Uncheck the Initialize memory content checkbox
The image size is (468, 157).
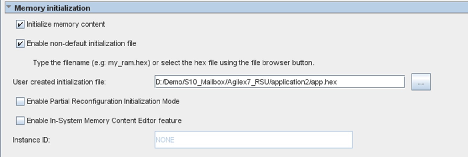point(20,24)
